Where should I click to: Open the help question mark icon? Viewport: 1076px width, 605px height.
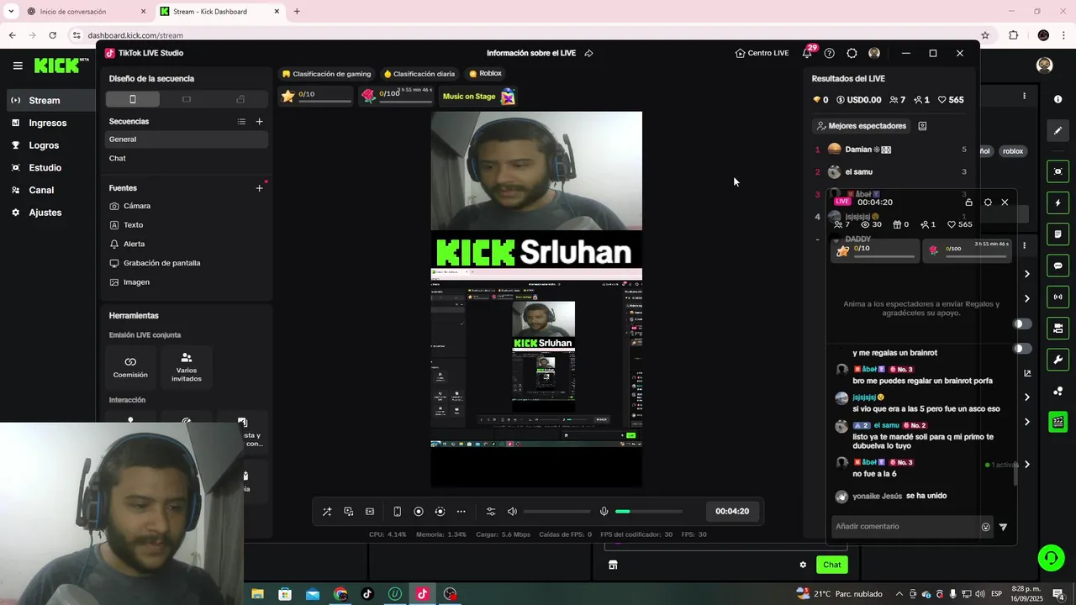(830, 53)
